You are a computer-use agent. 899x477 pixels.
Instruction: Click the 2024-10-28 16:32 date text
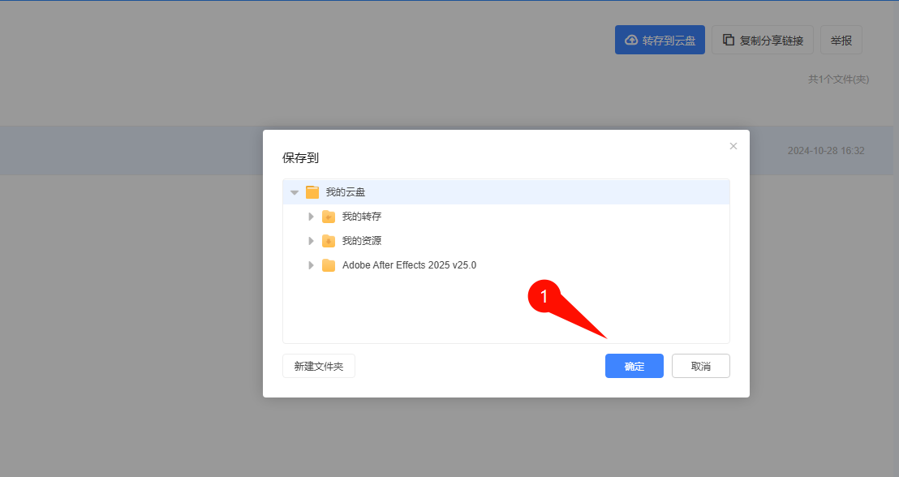pyautogui.click(x=826, y=151)
